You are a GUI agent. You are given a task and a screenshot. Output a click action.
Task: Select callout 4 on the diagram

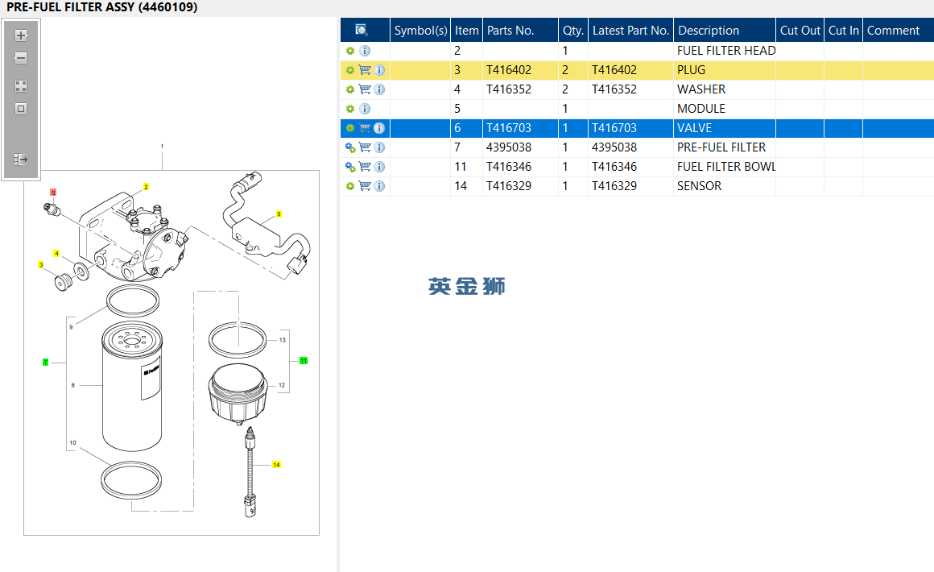[56, 254]
